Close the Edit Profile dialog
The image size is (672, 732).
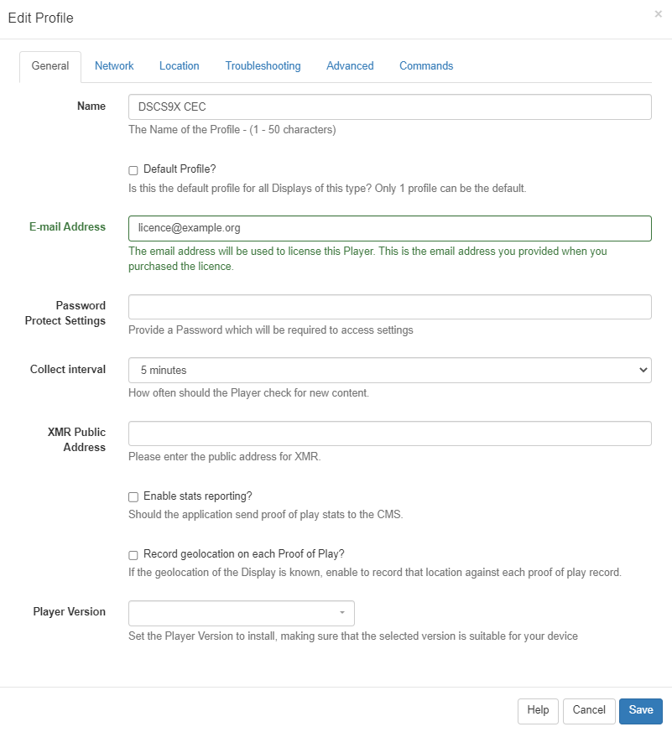(x=658, y=14)
